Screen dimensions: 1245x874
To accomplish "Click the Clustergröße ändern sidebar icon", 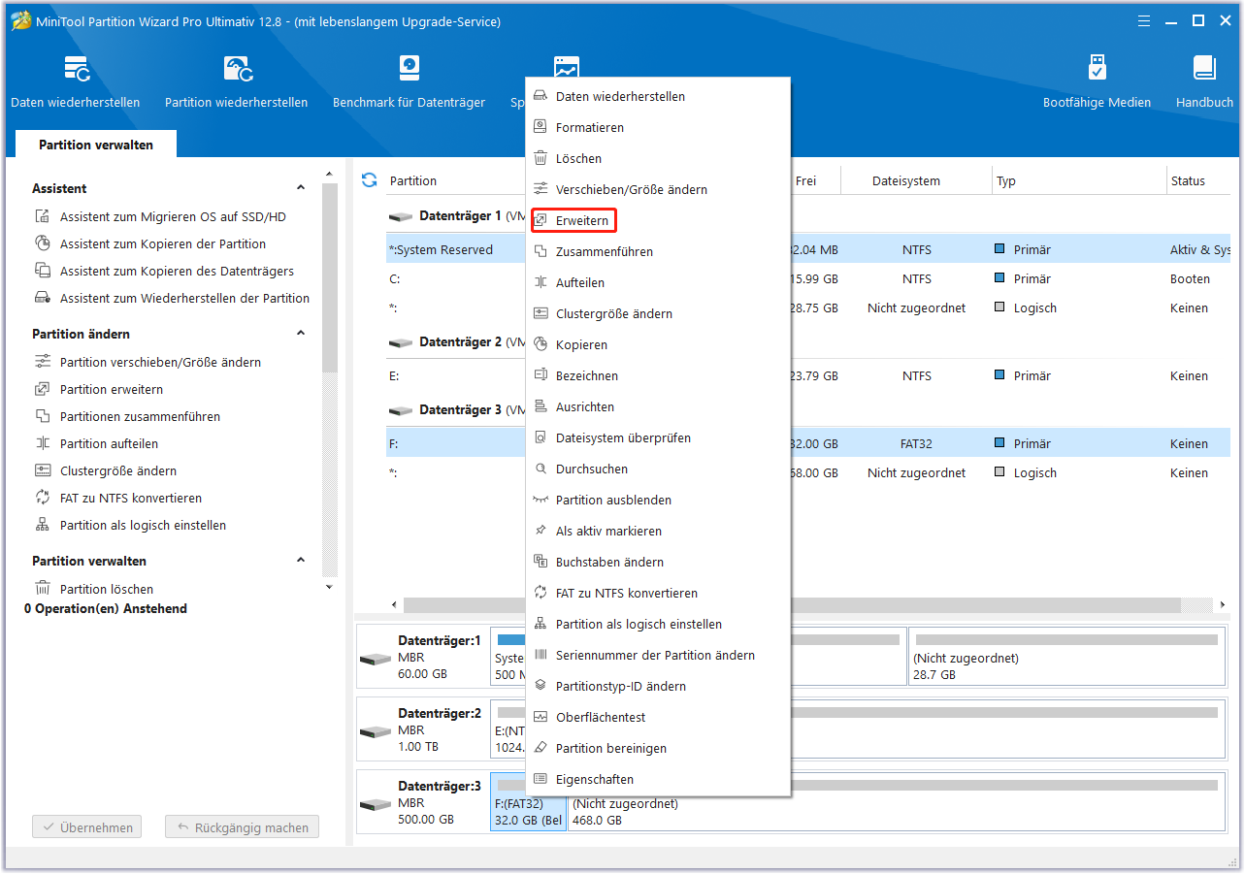I will click(x=43, y=470).
